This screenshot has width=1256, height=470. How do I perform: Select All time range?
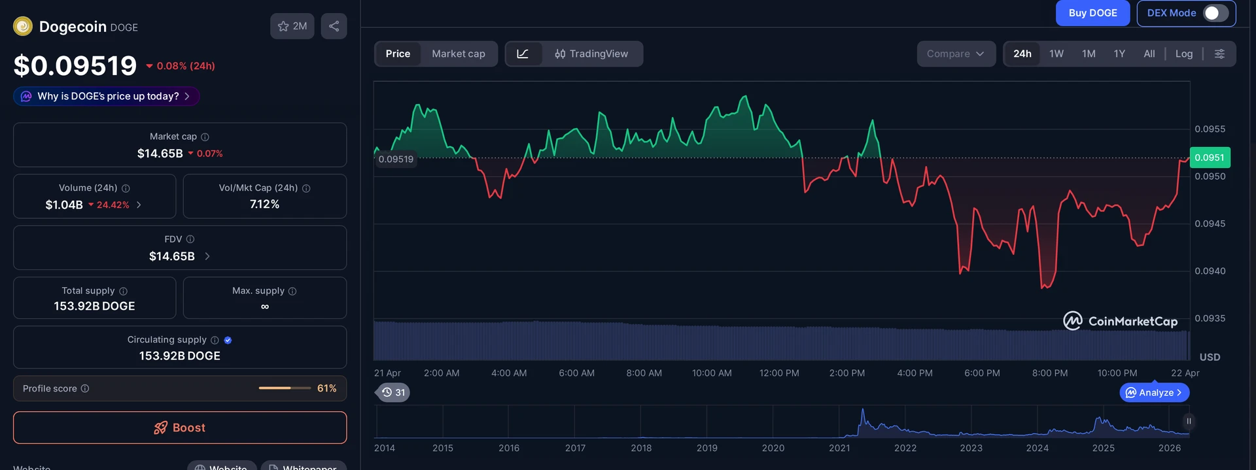click(x=1149, y=54)
